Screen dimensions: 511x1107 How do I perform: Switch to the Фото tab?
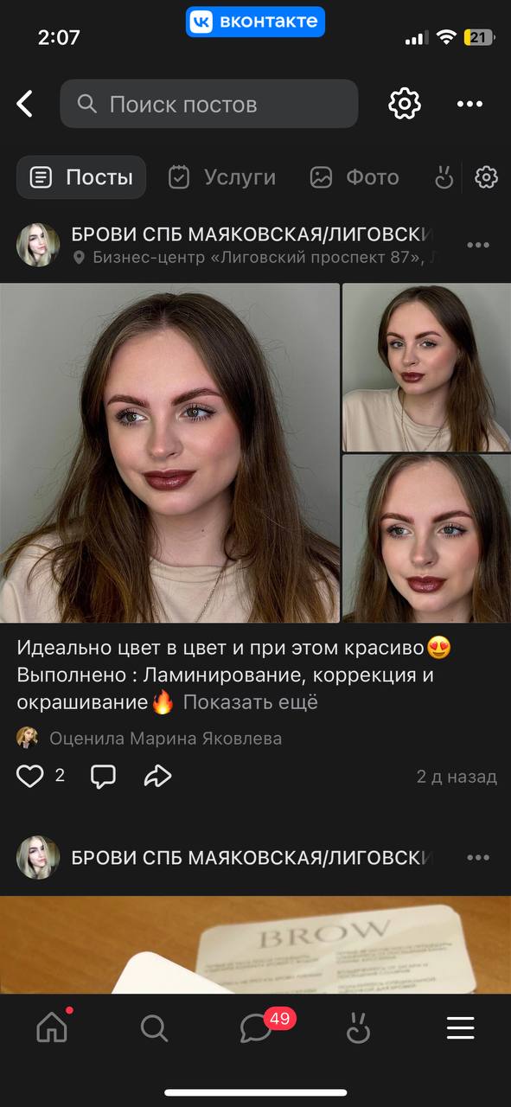pyautogui.click(x=355, y=177)
